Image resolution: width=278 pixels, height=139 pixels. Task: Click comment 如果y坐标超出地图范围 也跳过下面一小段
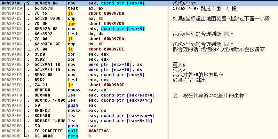point(221,19)
